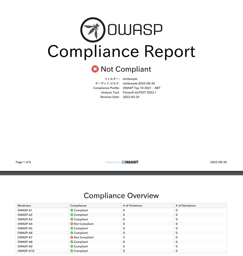Click the フィルター label
This screenshot has height=256, width=243.
(x=112, y=79)
